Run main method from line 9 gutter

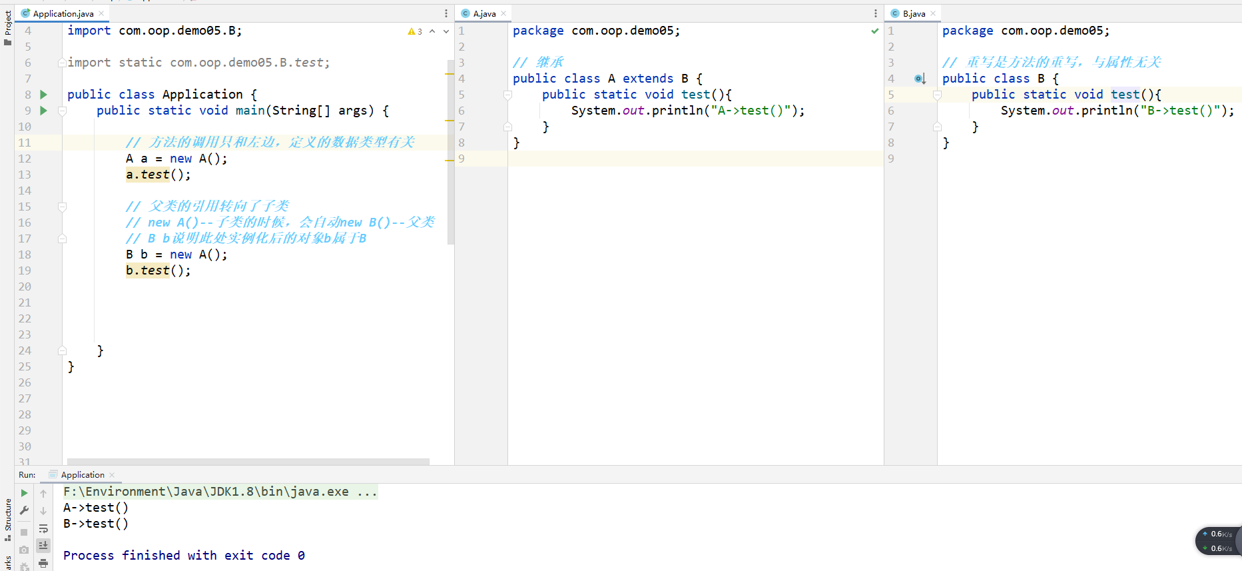[43, 111]
